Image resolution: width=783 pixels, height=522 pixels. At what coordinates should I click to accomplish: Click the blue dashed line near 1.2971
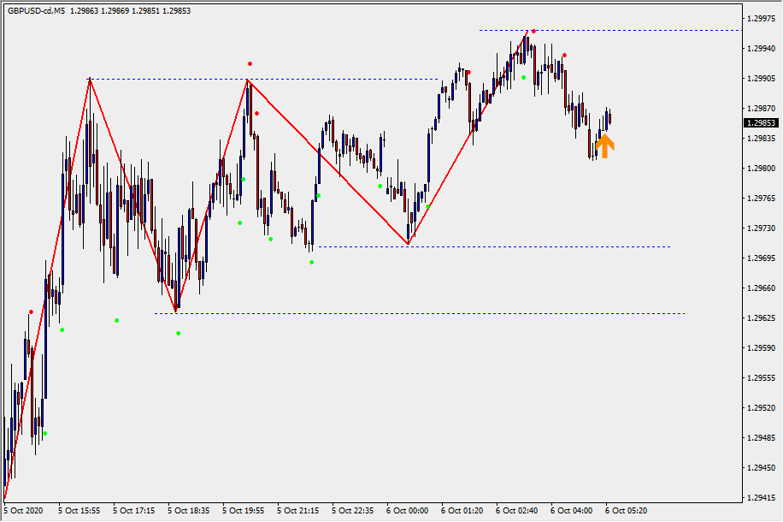(x=513, y=246)
